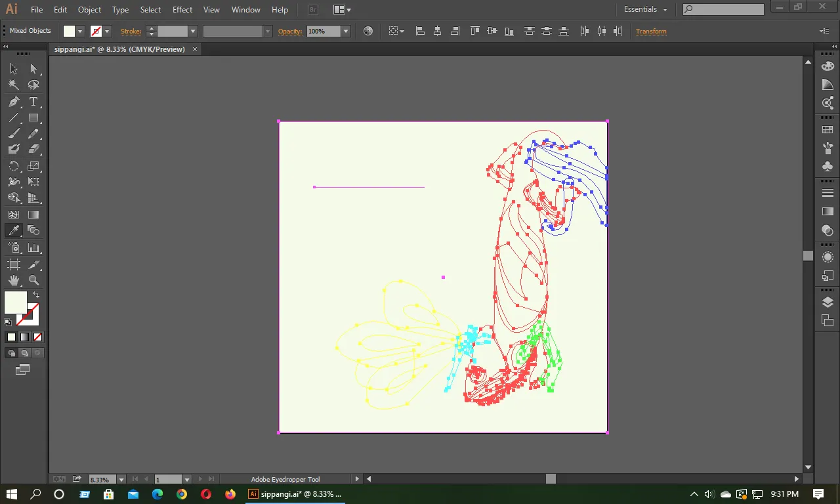This screenshot has height=504, width=840.
Task: Click the Opacity panel link
Action: pyautogui.click(x=290, y=31)
